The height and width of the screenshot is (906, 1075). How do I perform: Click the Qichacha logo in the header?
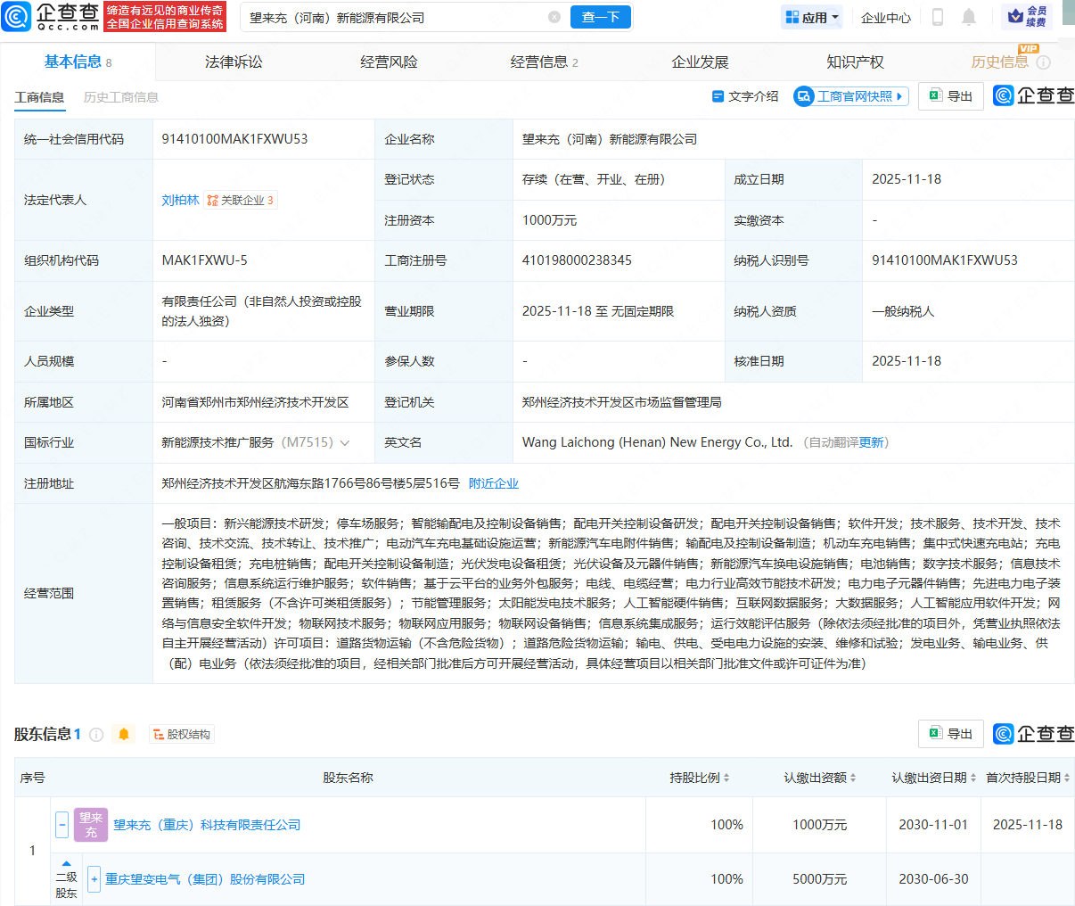coord(51,16)
